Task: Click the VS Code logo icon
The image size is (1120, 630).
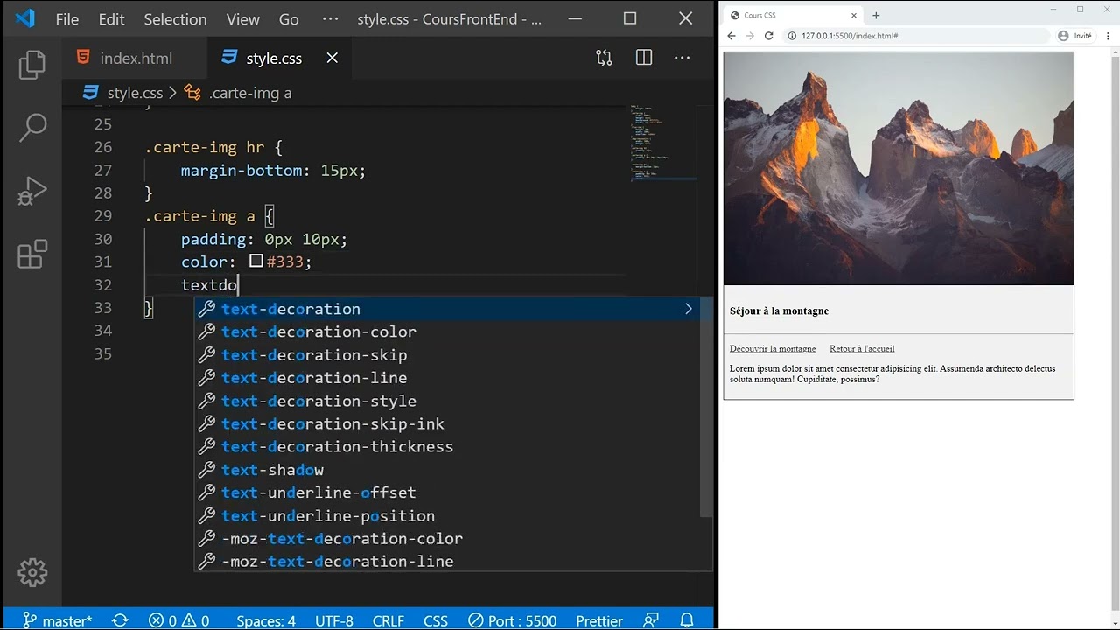Action: [25, 18]
